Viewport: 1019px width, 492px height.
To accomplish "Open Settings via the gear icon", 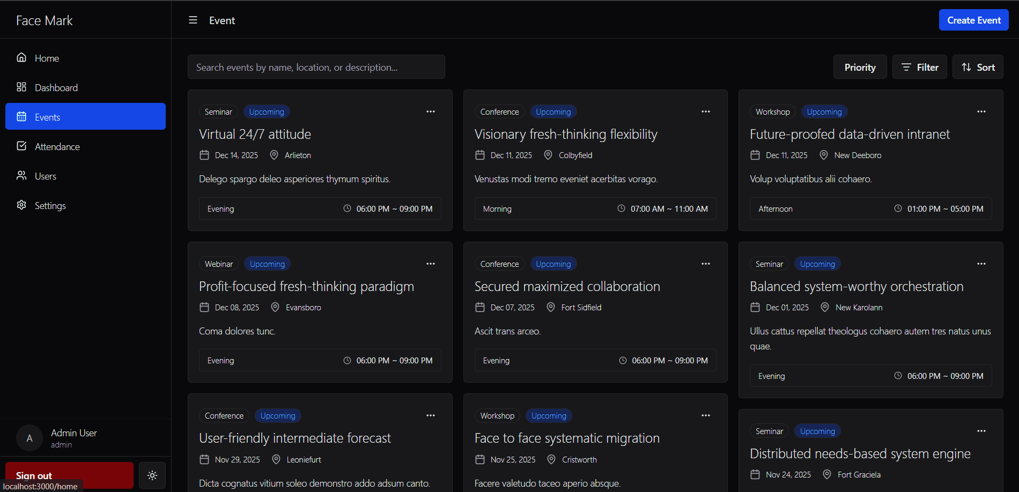I will (21, 205).
